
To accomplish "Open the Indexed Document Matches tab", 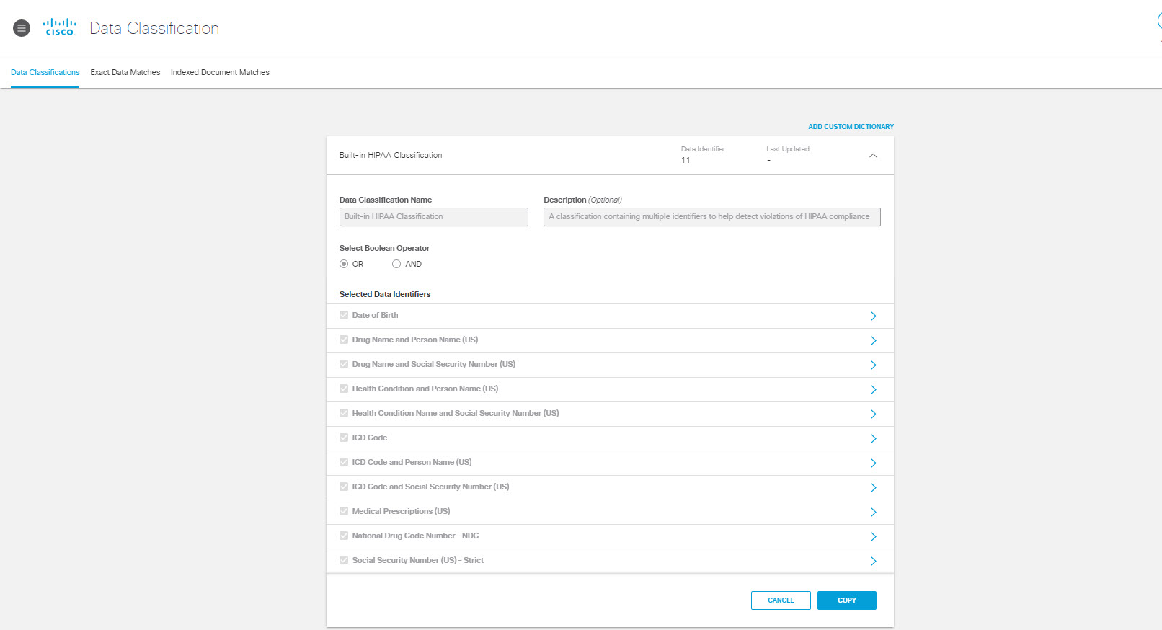I will (x=220, y=72).
